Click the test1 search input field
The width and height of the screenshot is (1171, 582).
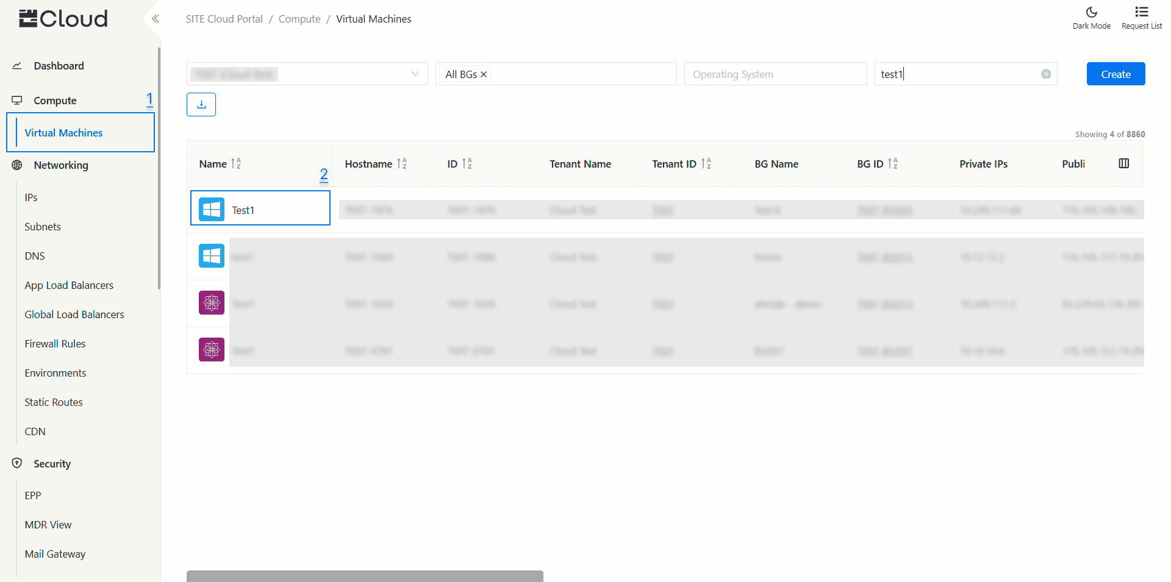pos(958,74)
